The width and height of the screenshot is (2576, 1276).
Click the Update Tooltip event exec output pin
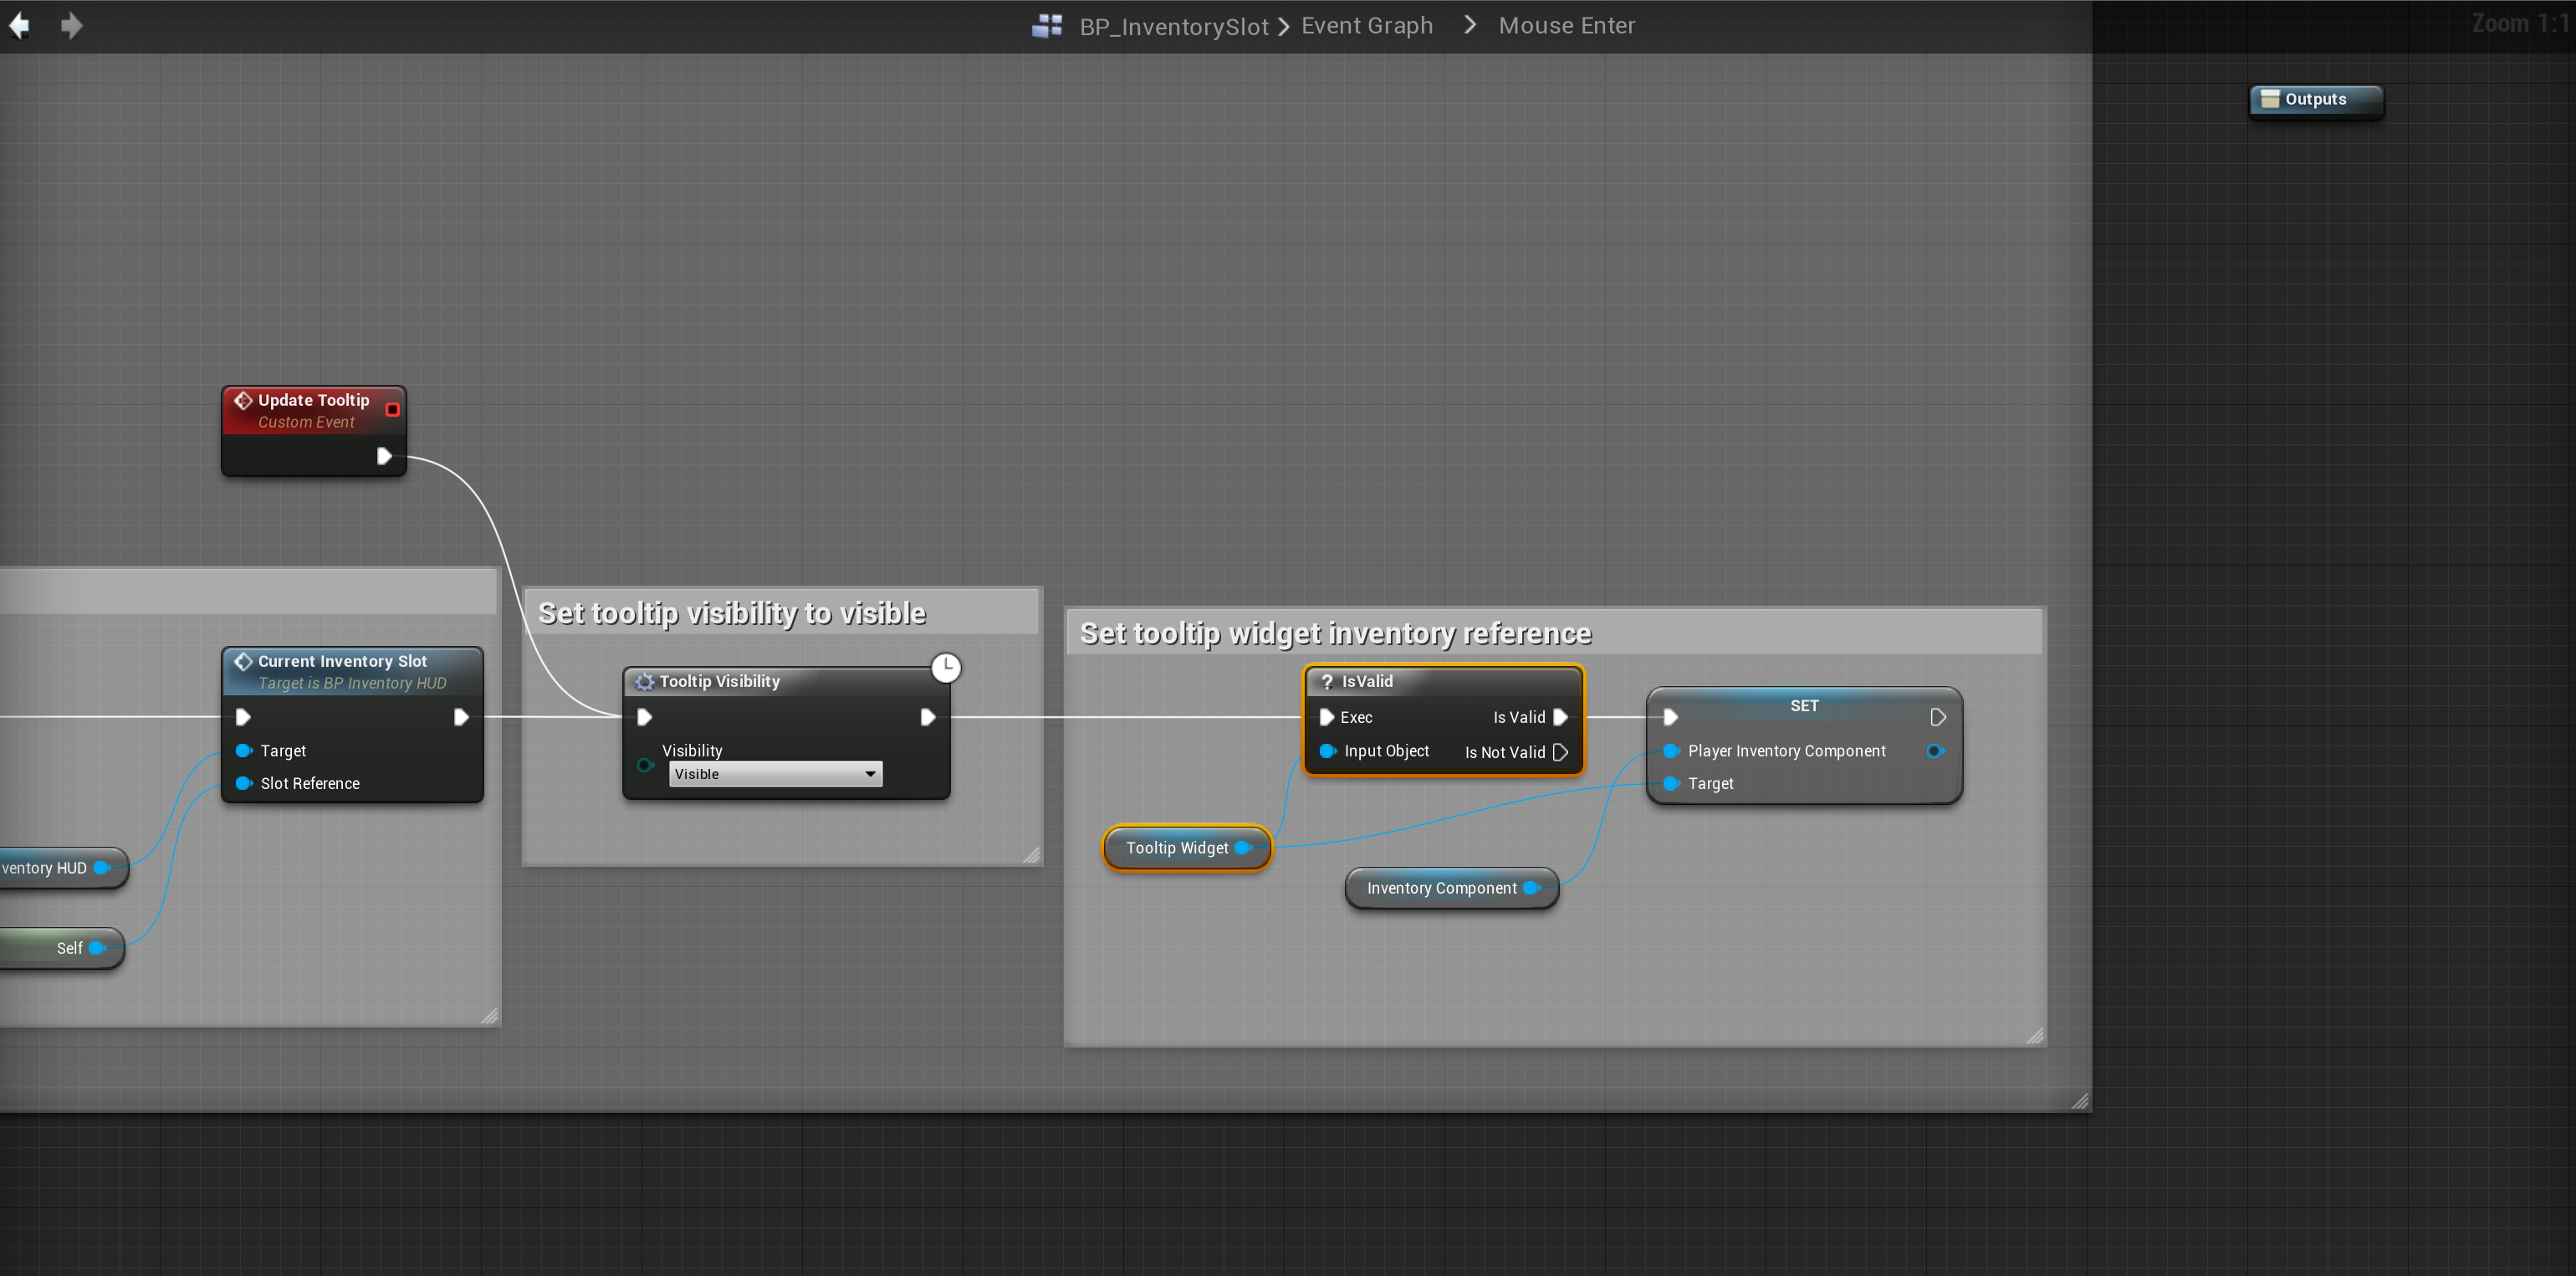click(x=384, y=456)
